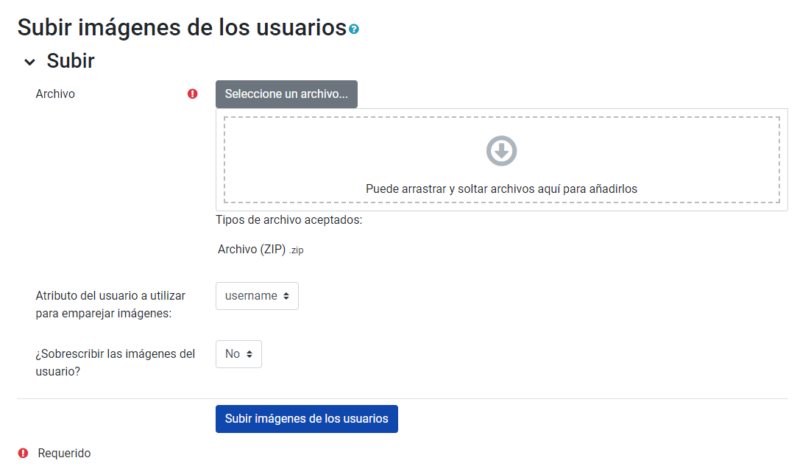Click the download arrow in the drop zone

500,150
